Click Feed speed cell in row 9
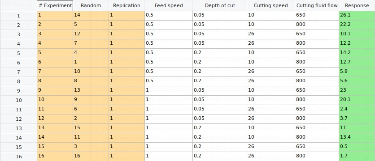Image resolution: width=375 pixels, height=161 pixels. tap(169, 91)
